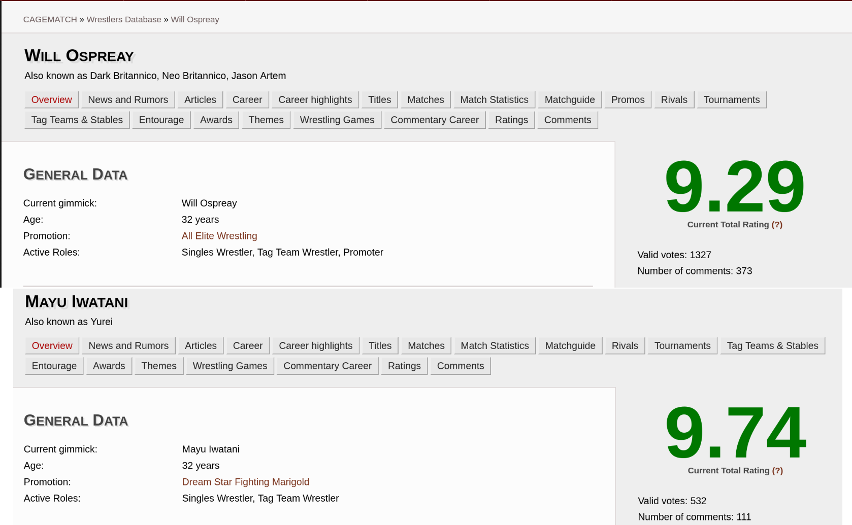Image resolution: width=852 pixels, height=525 pixels.
Task: Open Will Ospreay's Career highlights tab
Action: tap(315, 99)
